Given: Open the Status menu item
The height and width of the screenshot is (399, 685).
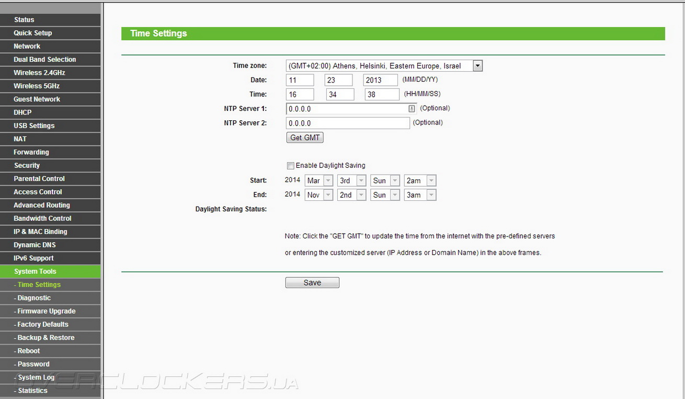Looking at the screenshot, I should (24, 20).
